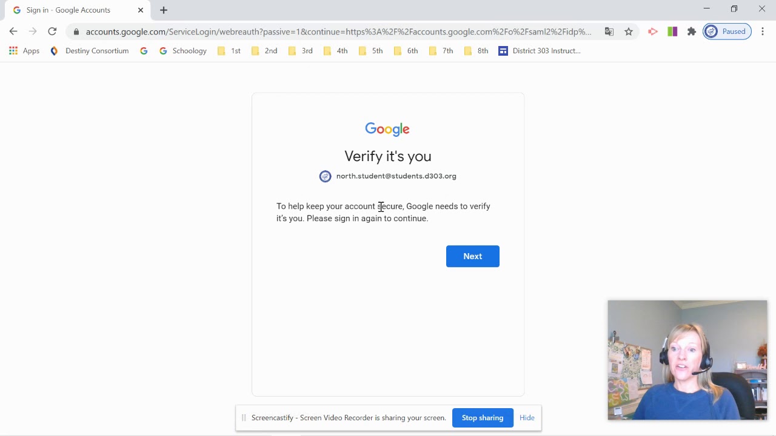
Task: Open the 3rd bookmark folder
Action: coord(301,51)
